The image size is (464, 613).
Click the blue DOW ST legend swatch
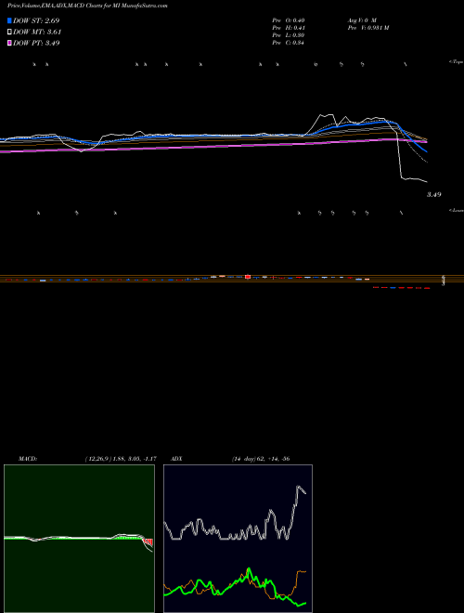[x=10, y=20]
